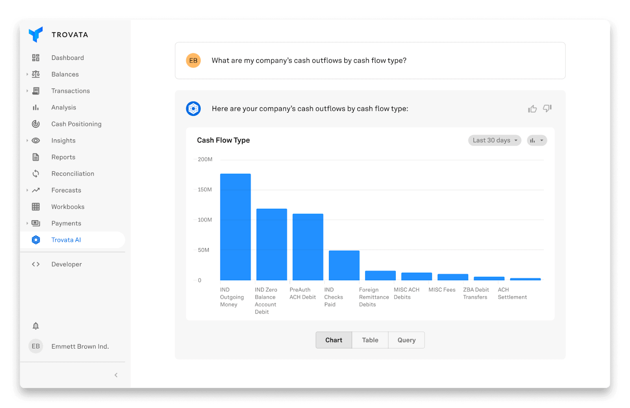Click the Reconciliation sync icon
Viewport: 630px width, 408px height.
point(36,174)
